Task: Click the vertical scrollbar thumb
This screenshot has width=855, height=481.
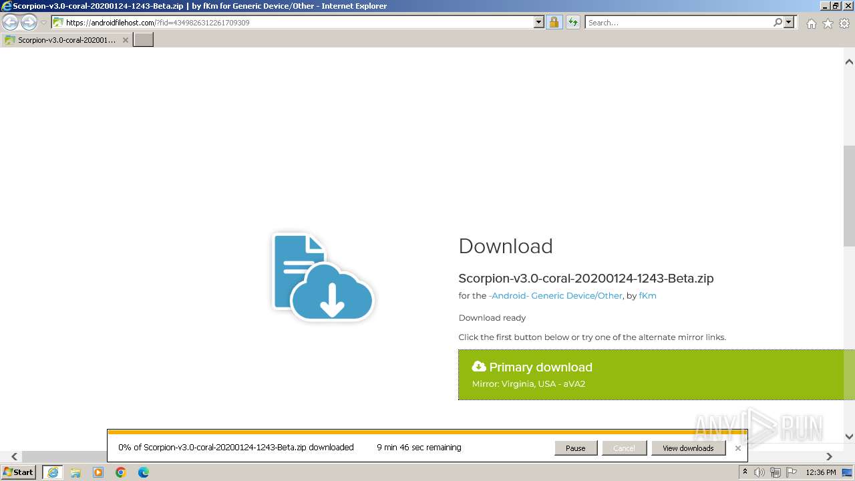Action: pyautogui.click(x=849, y=196)
